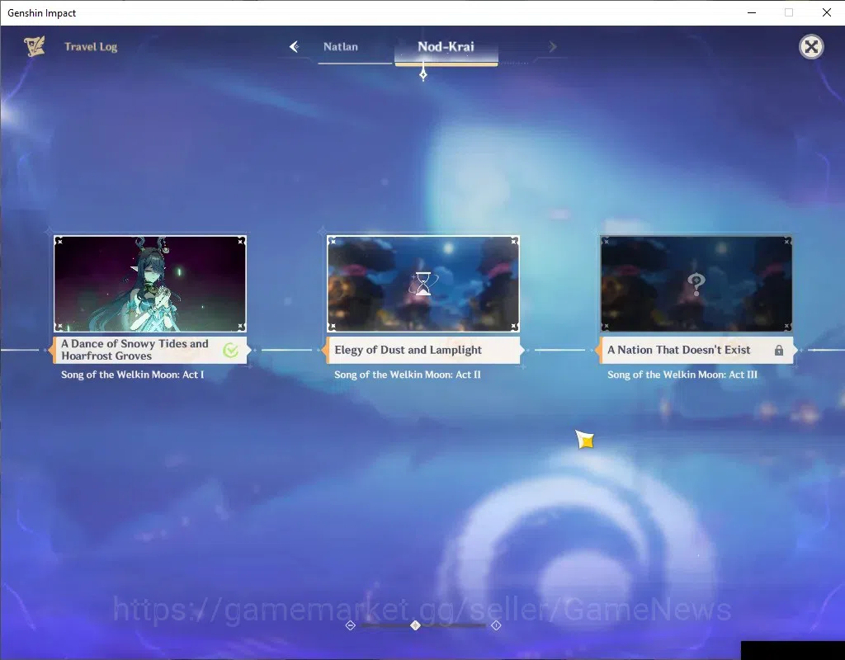The image size is (845, 660).
Task: Click the Travel Log heading text
Action: 91,47
